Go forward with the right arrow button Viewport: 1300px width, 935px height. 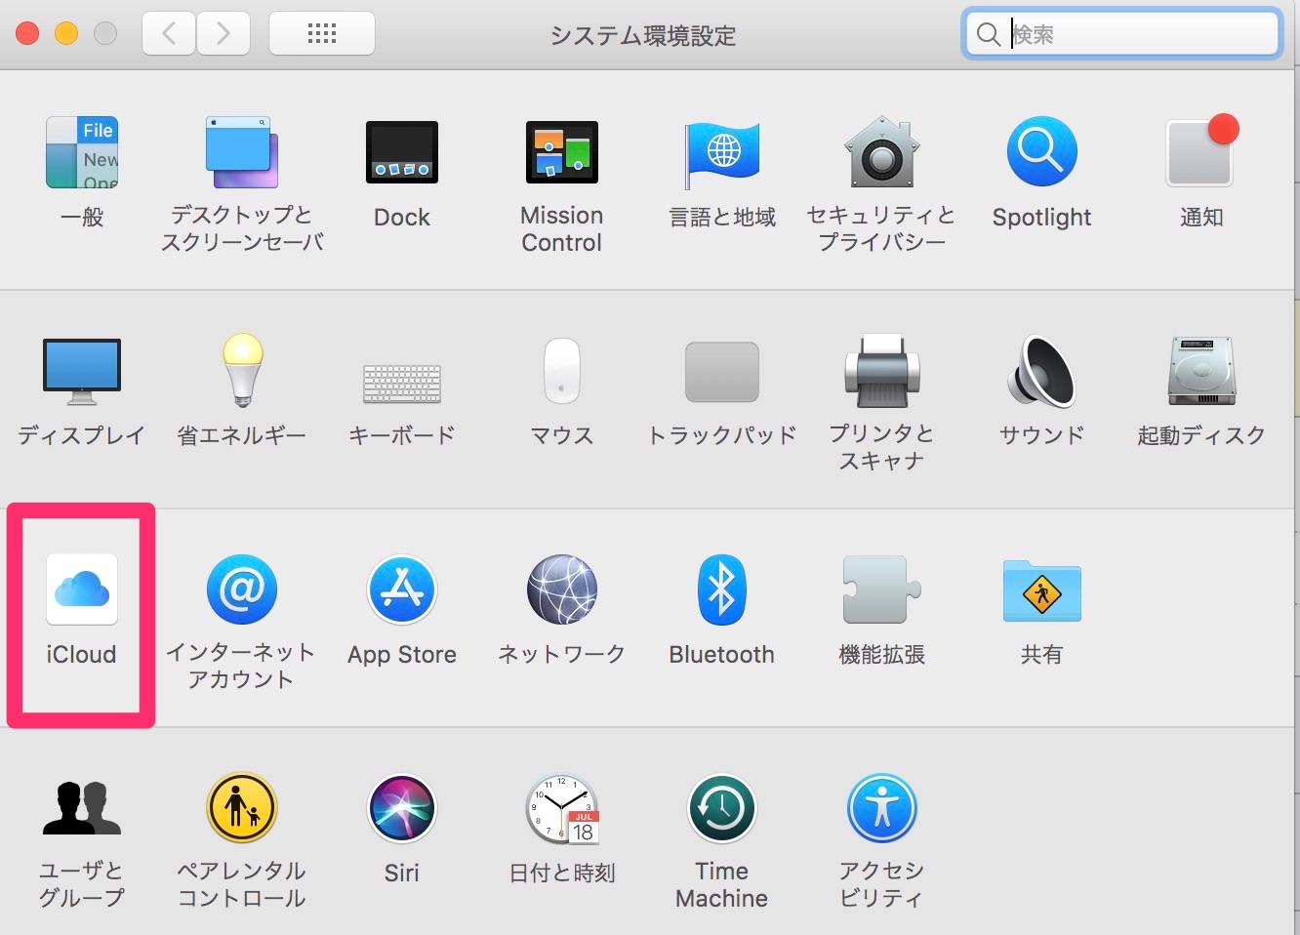point(223,34)
